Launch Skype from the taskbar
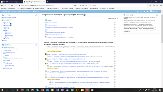Image resolution: width=163 pixels, height=92 pixels. coord(37,90)
